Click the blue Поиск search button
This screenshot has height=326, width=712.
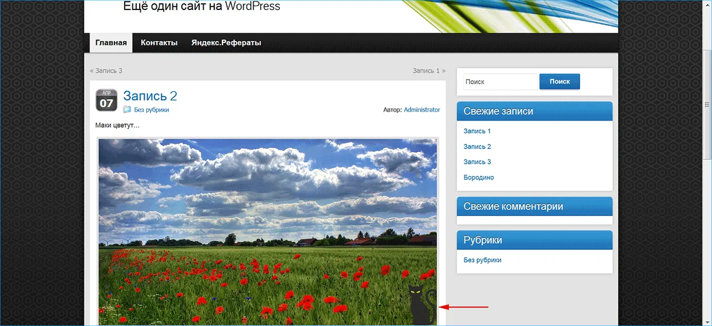560,82
